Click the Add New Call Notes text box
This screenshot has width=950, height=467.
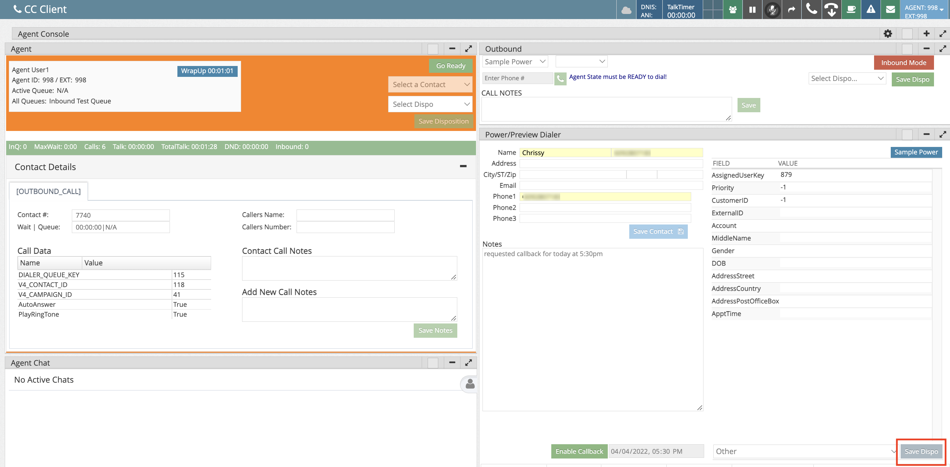(349, 310)
